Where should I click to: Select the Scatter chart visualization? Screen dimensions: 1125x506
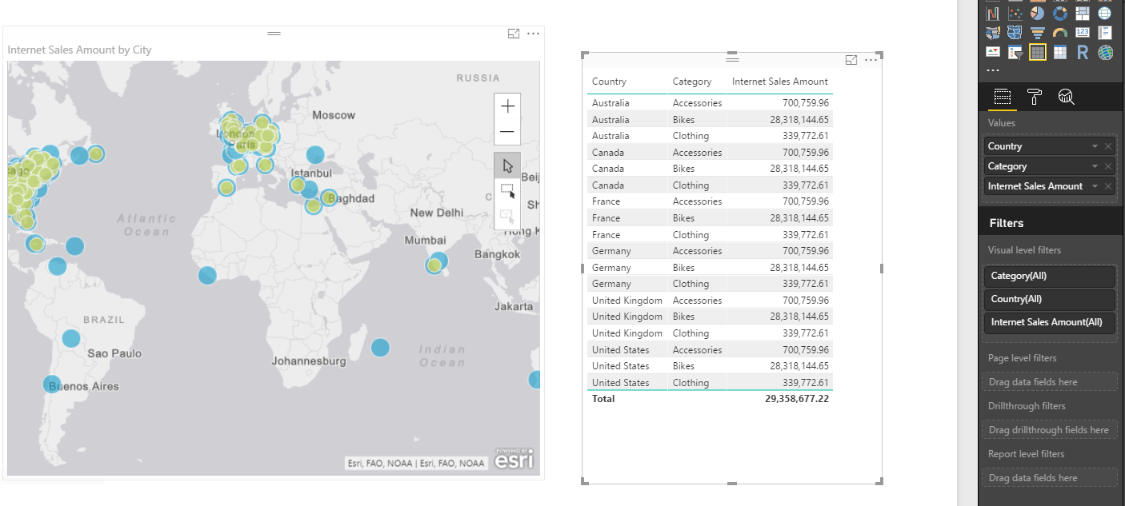[x=1015, y=14]
